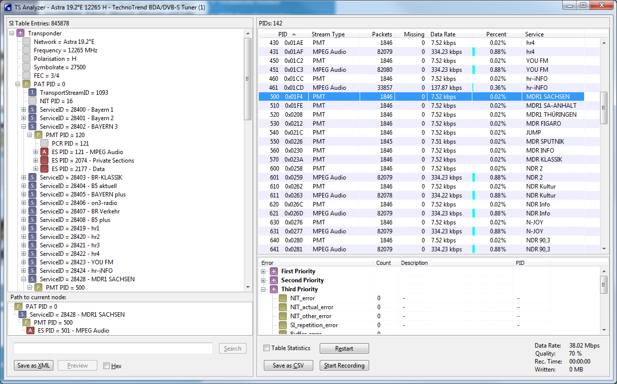Sort by the Data Rate column header
617x384 pixels.
[x=443, y=34]
